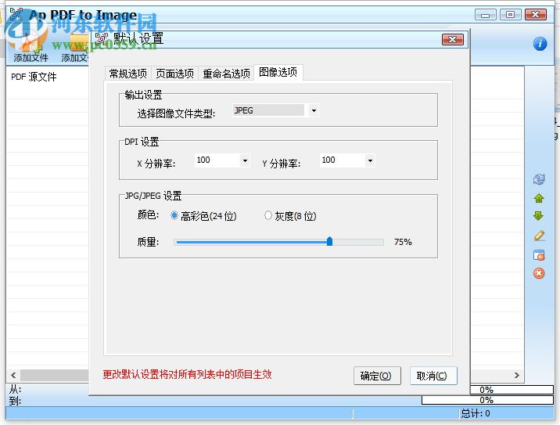Click the left arrow of horizontal scrollbar

[13, 376]
